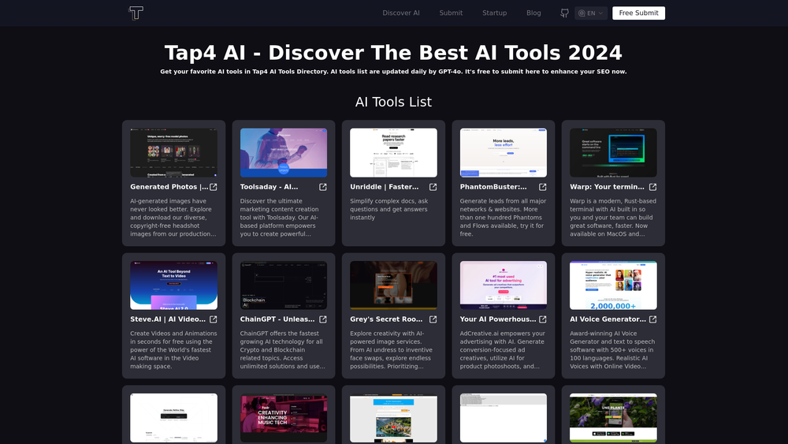Click the Steve.AI preview thumbnail
Image resolution: width=788 pixels, height=444 pixels.
tap(174, 285)
